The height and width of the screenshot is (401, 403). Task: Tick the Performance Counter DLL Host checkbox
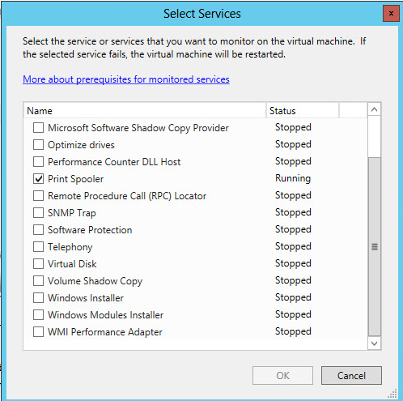point(38,162)
